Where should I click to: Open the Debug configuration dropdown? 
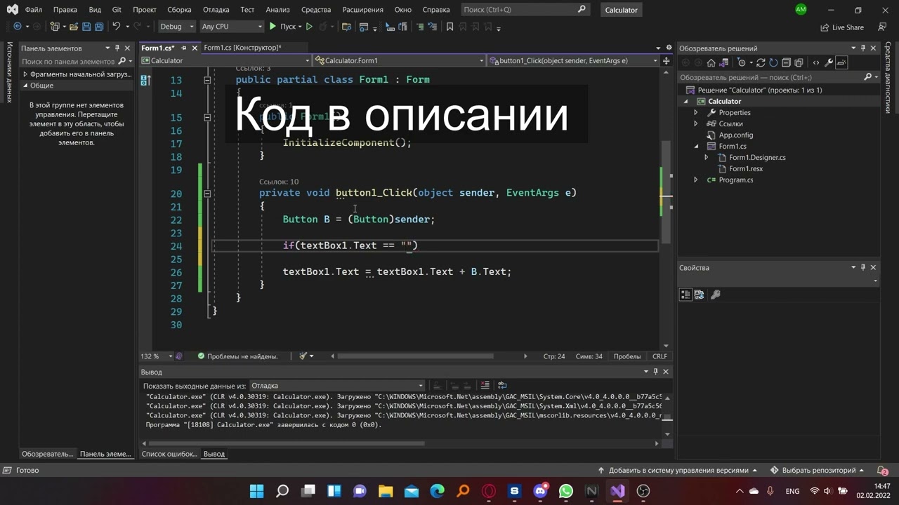176,27
